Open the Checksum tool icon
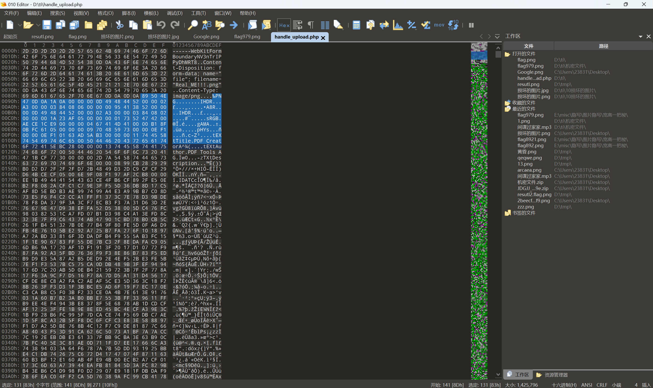This screenshot has height=388, width=653. point(426,25)
